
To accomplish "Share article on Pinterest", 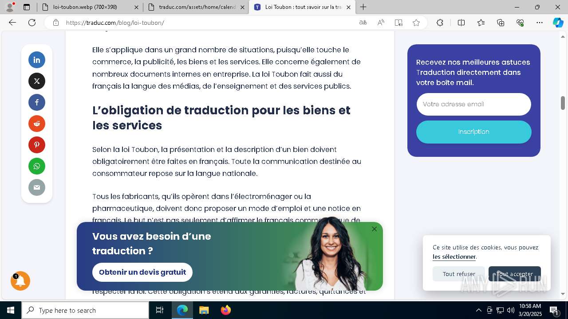I will pos(37,145).
